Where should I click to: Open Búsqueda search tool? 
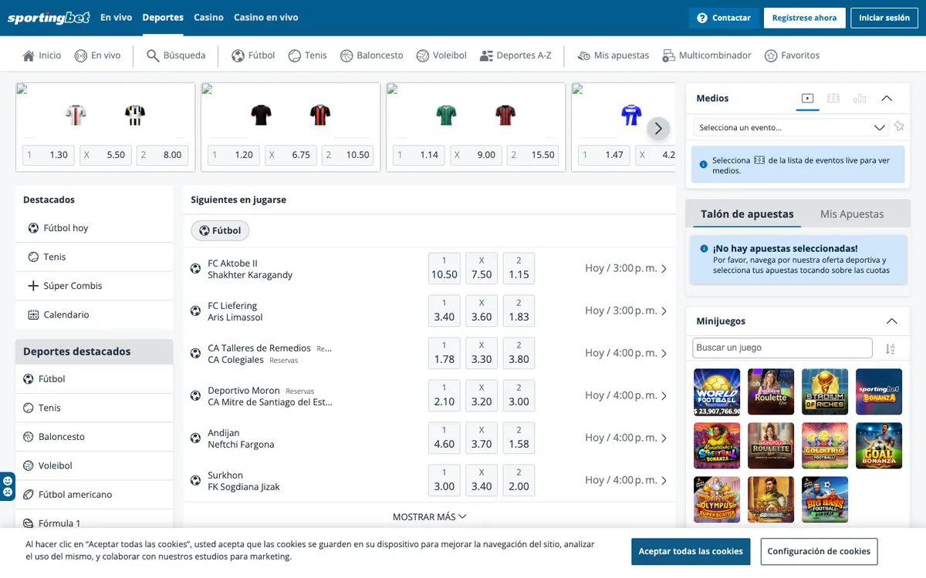[176, 55]
